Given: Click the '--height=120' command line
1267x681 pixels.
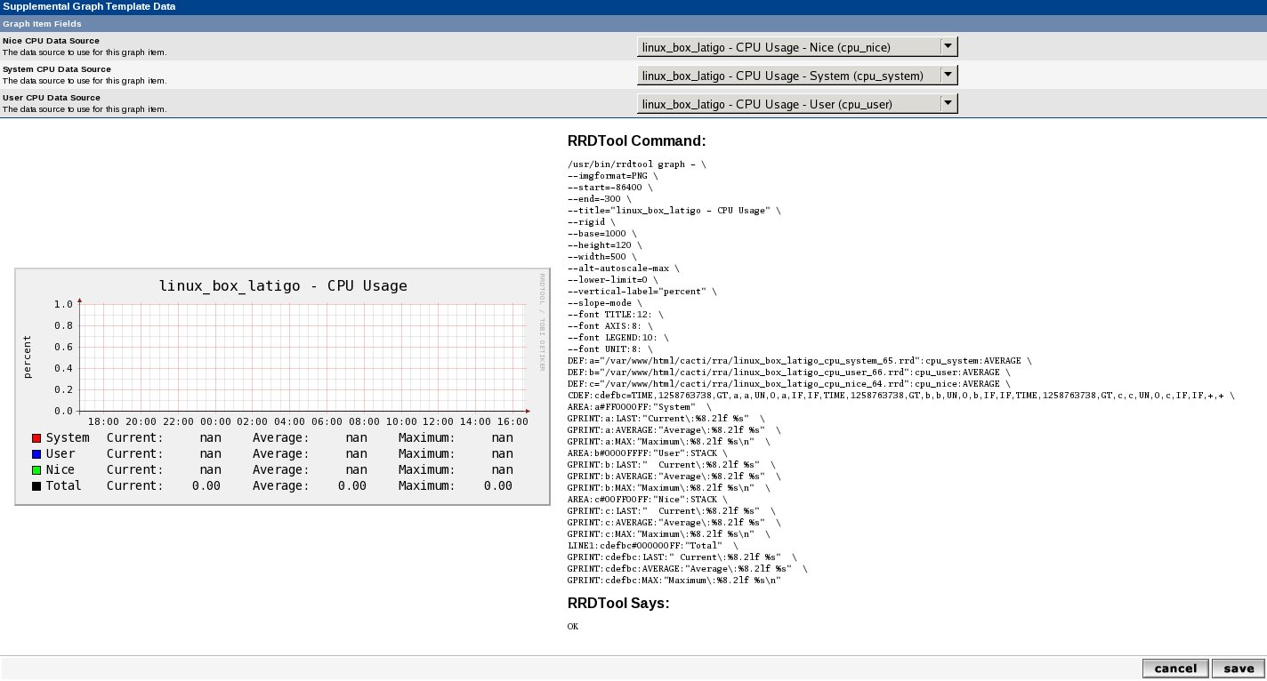Looking at the screenshot, I should tap(605, 245).
